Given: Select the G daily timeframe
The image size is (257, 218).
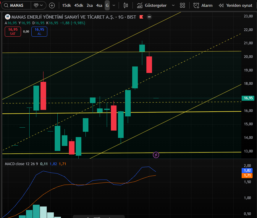Looking at the screenshot, I should point(107,5).
